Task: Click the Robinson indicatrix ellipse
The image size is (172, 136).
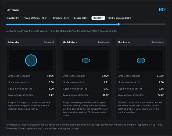Action: [141, 60]
